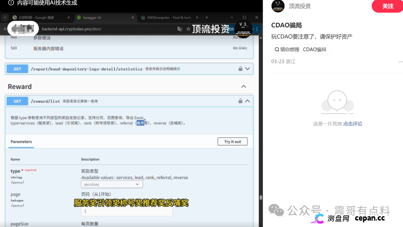The width and height of the screenshot is (403, 227).
Task: Bookmark the page using the star icon
Action: coord(188,29)
